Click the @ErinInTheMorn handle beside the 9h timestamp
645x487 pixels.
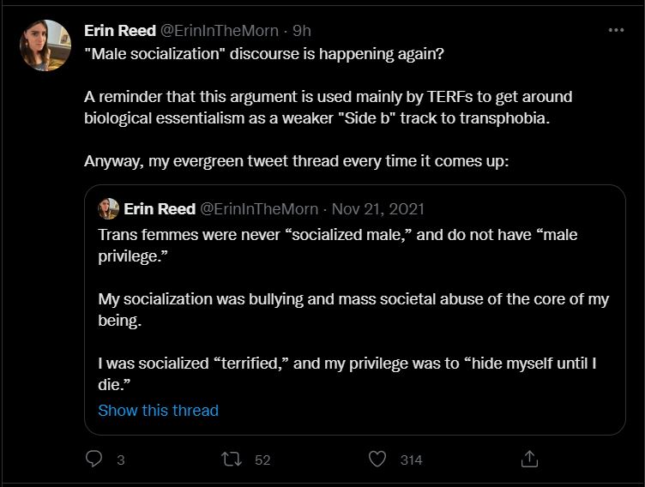220,31
